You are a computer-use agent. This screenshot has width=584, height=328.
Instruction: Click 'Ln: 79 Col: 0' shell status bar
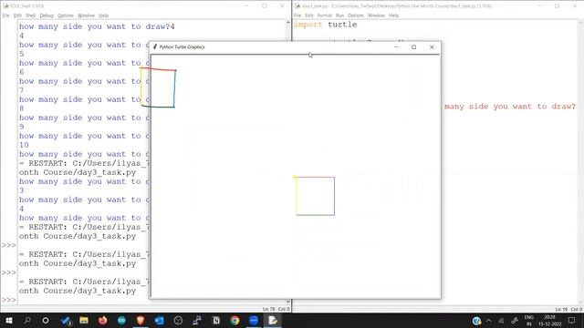[276, 309]
